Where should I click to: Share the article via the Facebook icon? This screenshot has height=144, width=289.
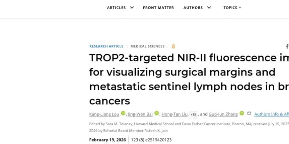coord(287,46)
